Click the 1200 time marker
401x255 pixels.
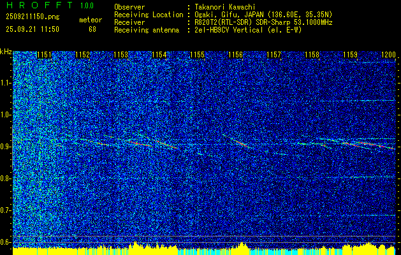pyautogui.click(x=388, y=55)
